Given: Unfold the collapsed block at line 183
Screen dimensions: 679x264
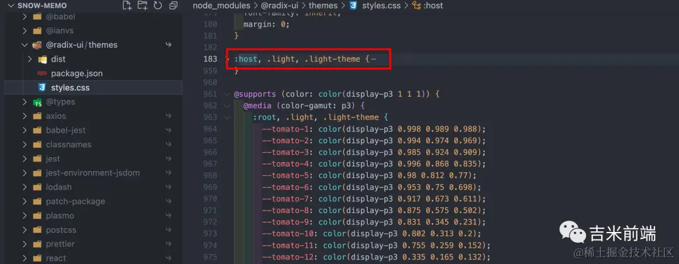Looking at the screenshot, I should click(228, 59).
